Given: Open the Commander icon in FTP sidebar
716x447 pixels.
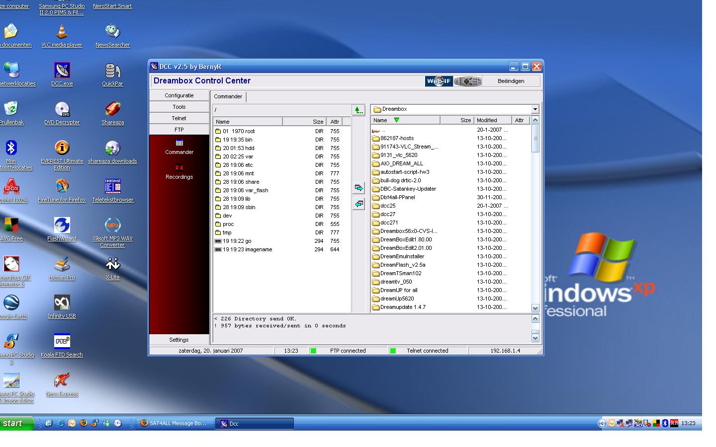Looking at the screenshot, I should [179, 147].
